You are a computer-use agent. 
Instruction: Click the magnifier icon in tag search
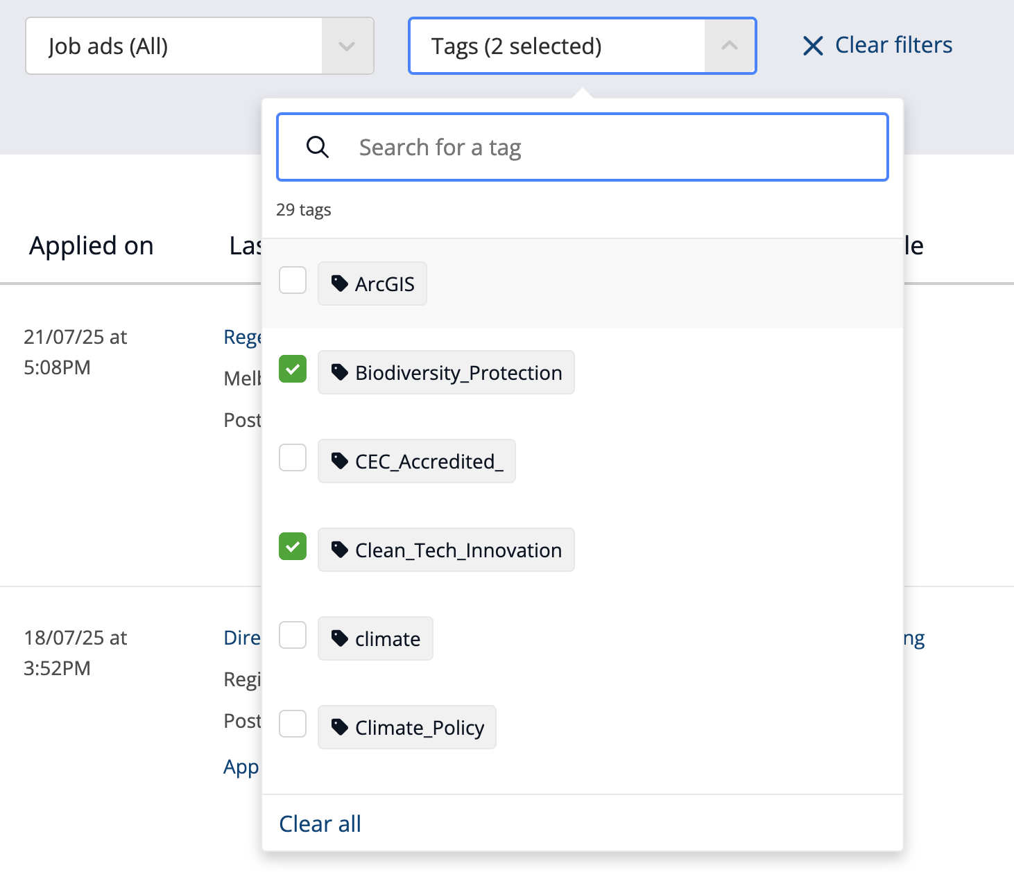pos(318,147)
